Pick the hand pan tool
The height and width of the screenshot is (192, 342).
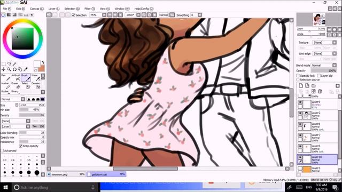[x=20, y=69]
